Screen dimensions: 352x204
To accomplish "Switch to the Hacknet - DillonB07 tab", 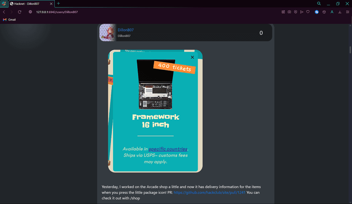I will coord(29,3).
